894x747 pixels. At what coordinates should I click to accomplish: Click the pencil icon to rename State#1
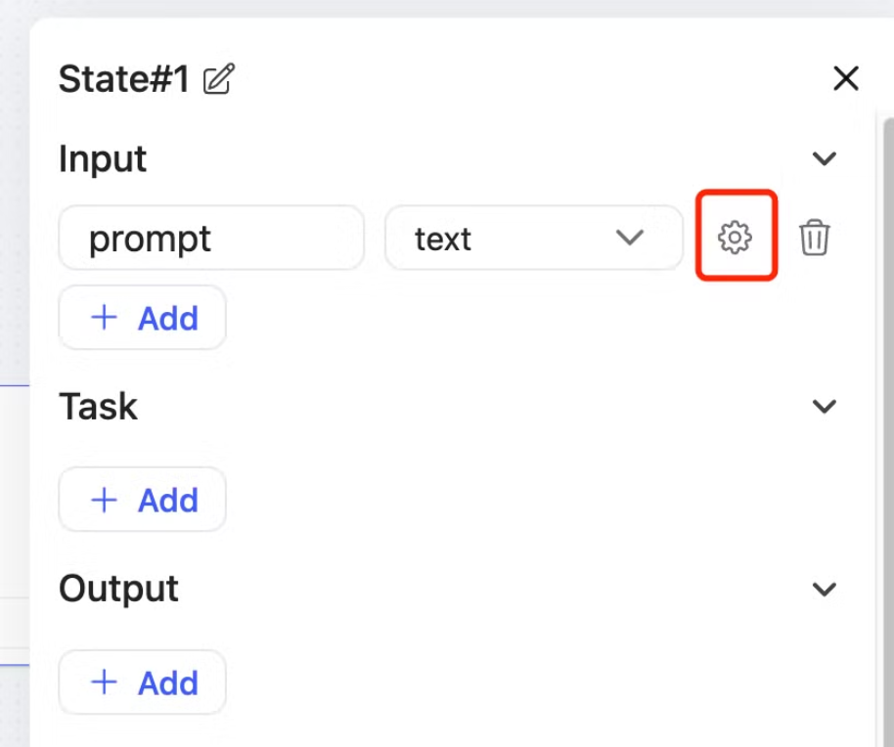pos(219,79)
